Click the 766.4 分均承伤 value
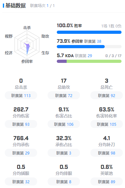The width and height of the screenshot is (125, 188). pos(21,138)
